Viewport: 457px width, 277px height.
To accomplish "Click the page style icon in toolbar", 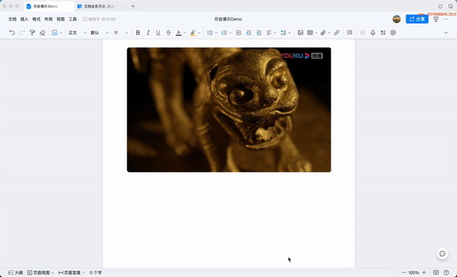I will [55, 33].
